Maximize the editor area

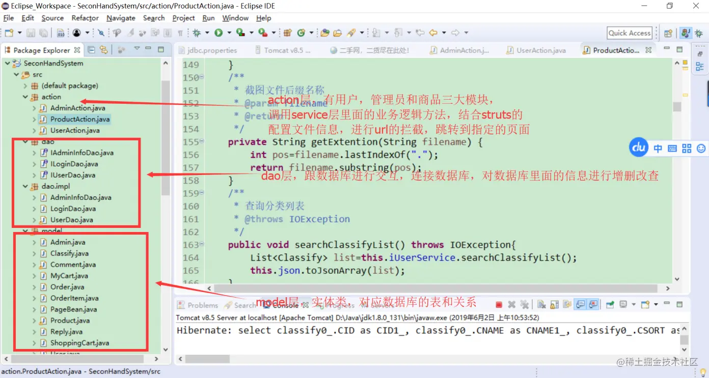(679, 50)
